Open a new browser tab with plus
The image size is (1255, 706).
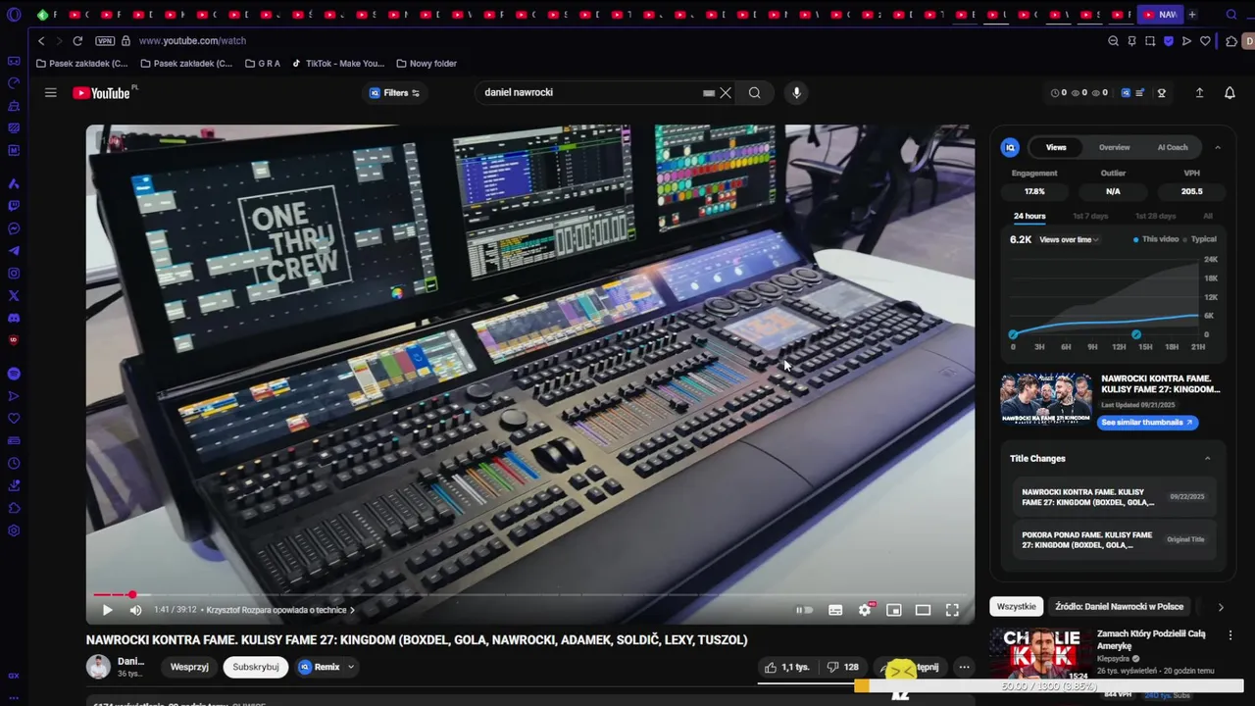tap(1192, 15)
